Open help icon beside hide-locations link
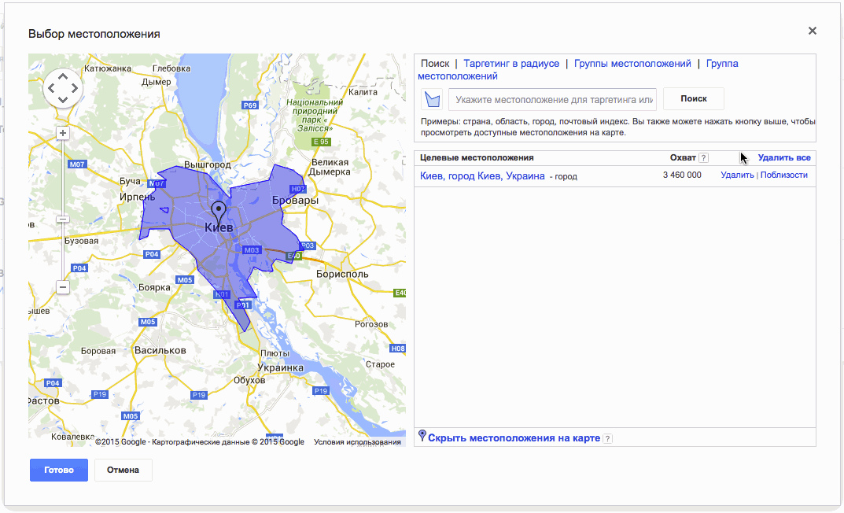 (608, 439)
